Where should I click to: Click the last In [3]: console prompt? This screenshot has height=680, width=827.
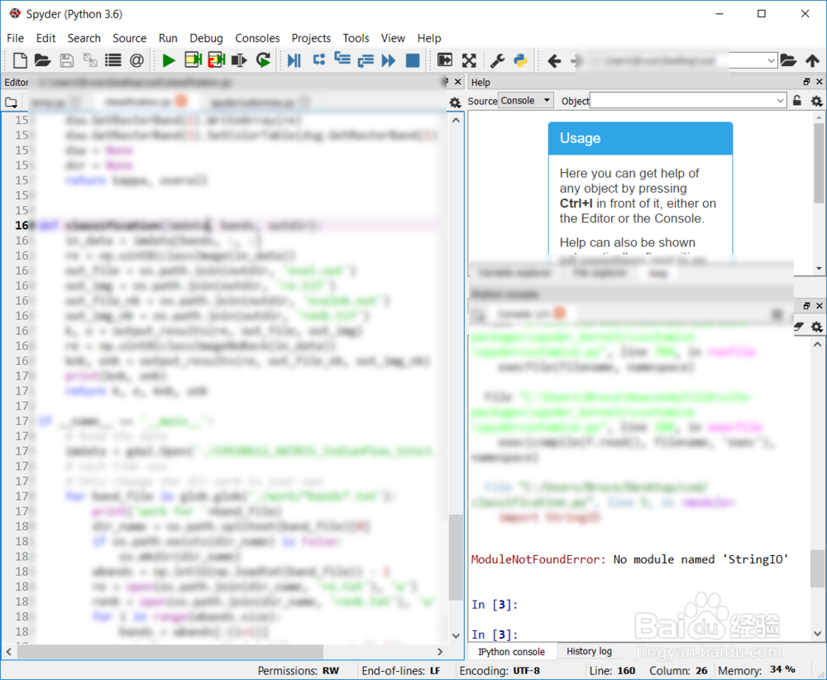coord(495,635)
